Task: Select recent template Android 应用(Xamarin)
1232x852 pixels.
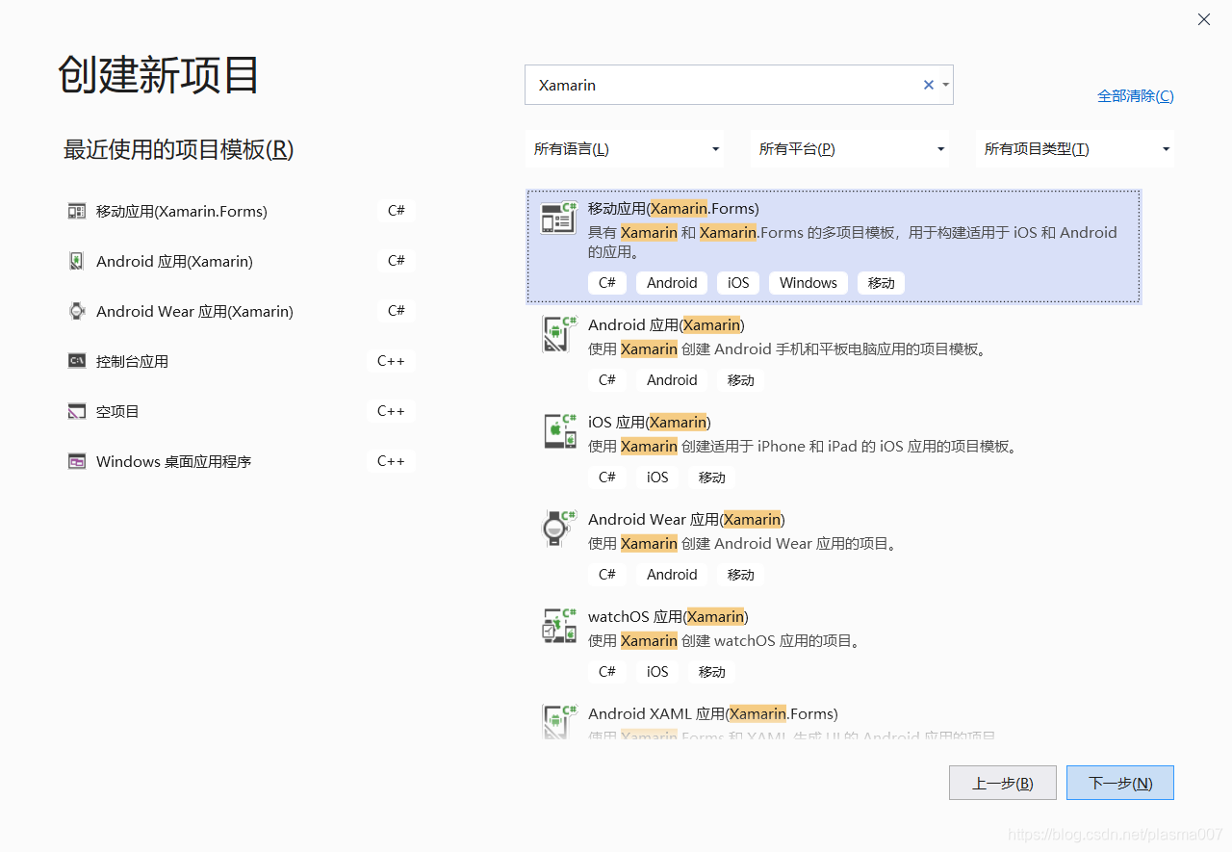Action: 241,261
